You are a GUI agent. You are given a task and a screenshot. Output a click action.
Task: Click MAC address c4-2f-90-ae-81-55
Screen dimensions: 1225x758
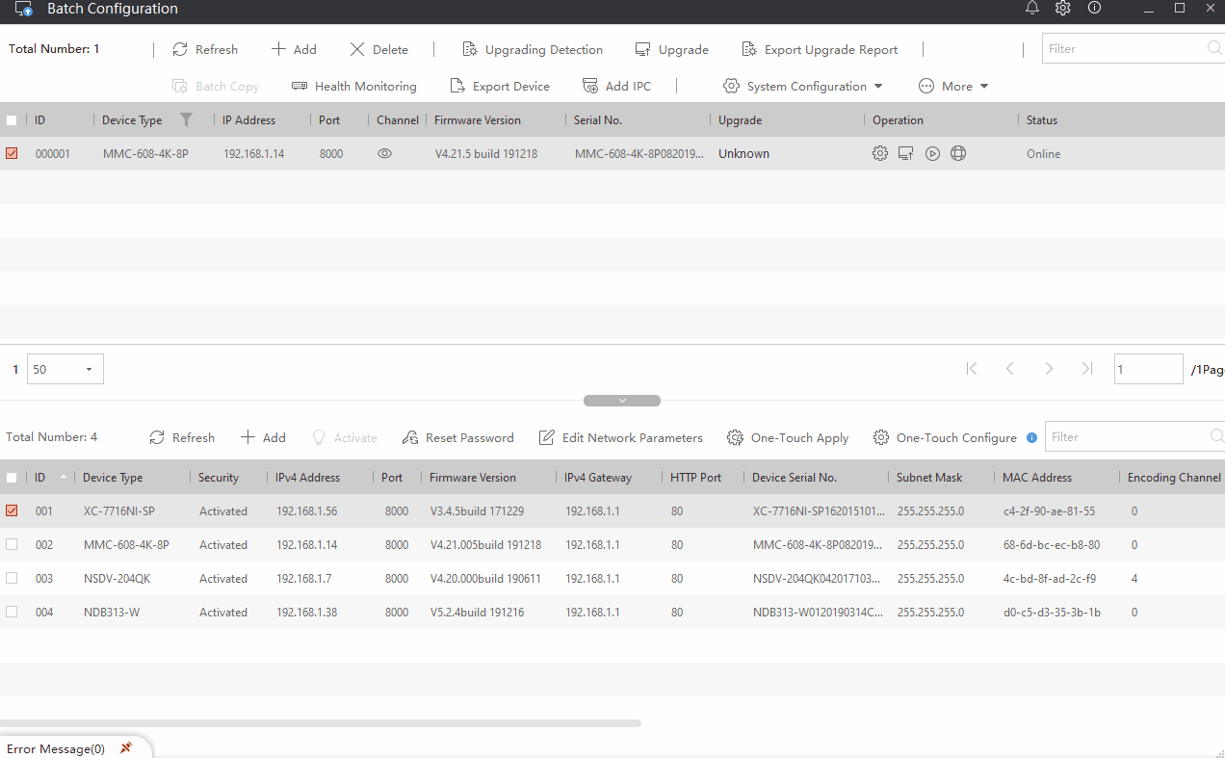point(1050,511)
